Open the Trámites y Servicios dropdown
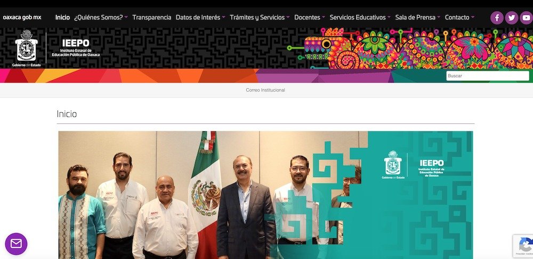Viewport: 533px width, 259px height. (260, 18)
